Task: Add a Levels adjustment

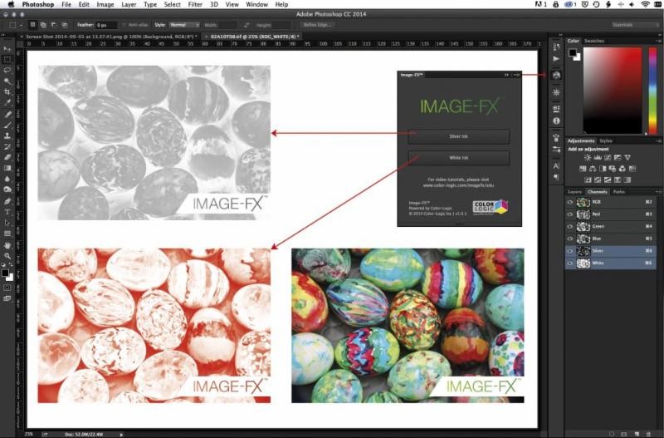Action: tap(598, 158)
